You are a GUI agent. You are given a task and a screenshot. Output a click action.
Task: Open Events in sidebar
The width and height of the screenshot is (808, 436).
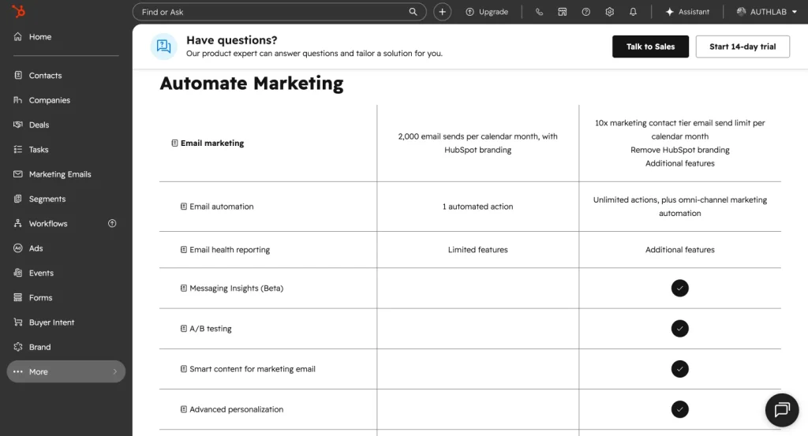pyautogui.click(x=66, y=274)
